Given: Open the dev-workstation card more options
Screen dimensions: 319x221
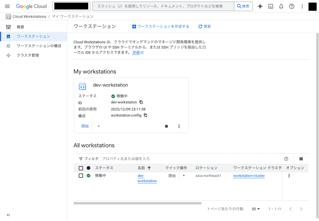Looking at the screenshot, I should click(x=179, y=126).
